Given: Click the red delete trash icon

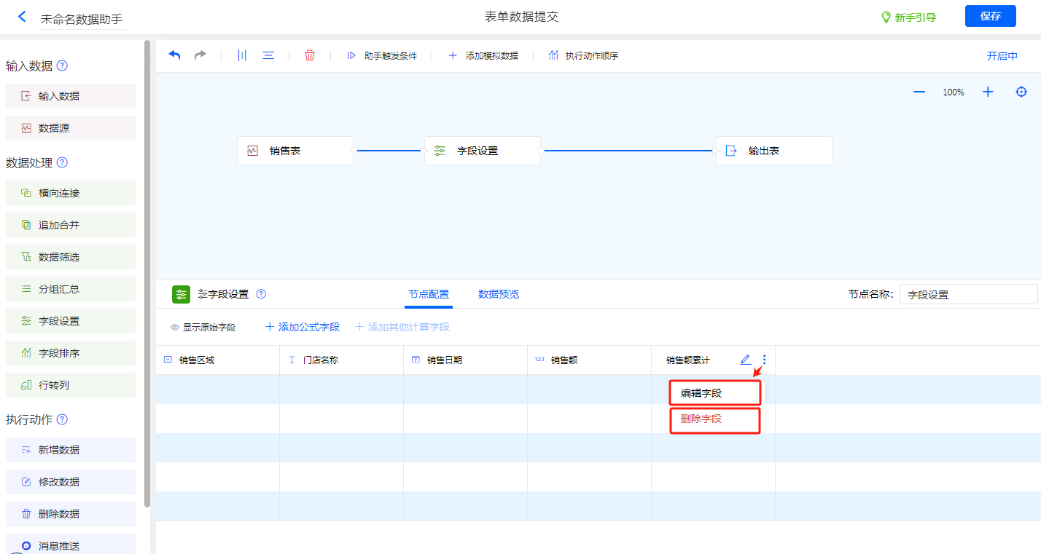Looking at the screenshot, I should click(310, 55).
